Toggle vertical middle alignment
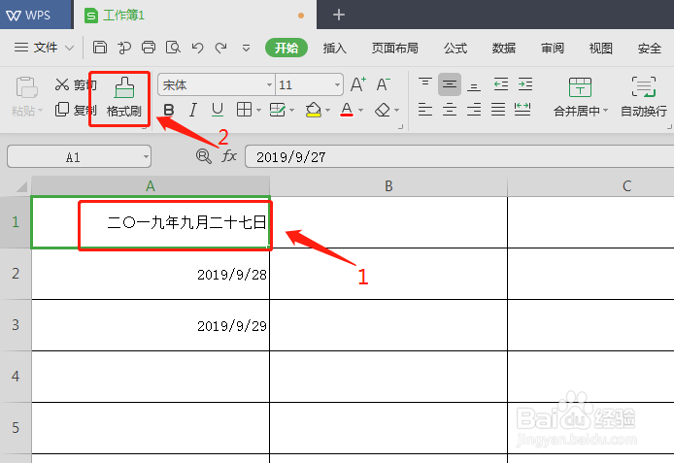Viewport: 674px width, 463px height. pos(450,84)
